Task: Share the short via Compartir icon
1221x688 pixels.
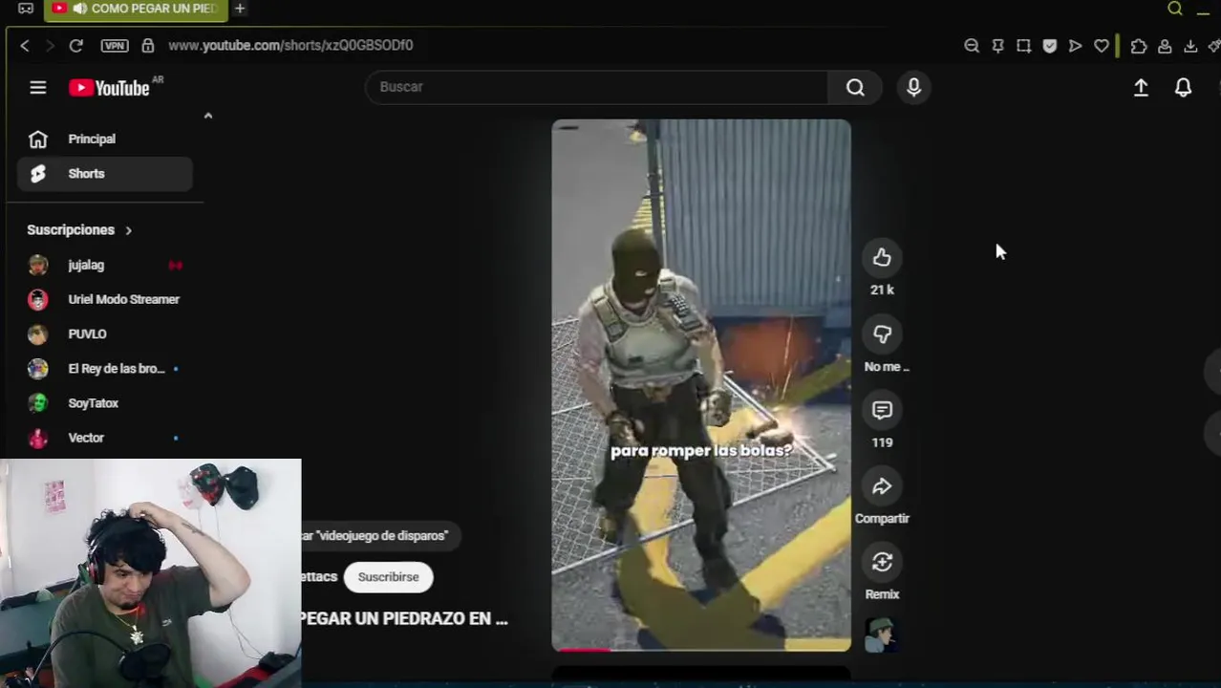Action: (x=882, y=486)
